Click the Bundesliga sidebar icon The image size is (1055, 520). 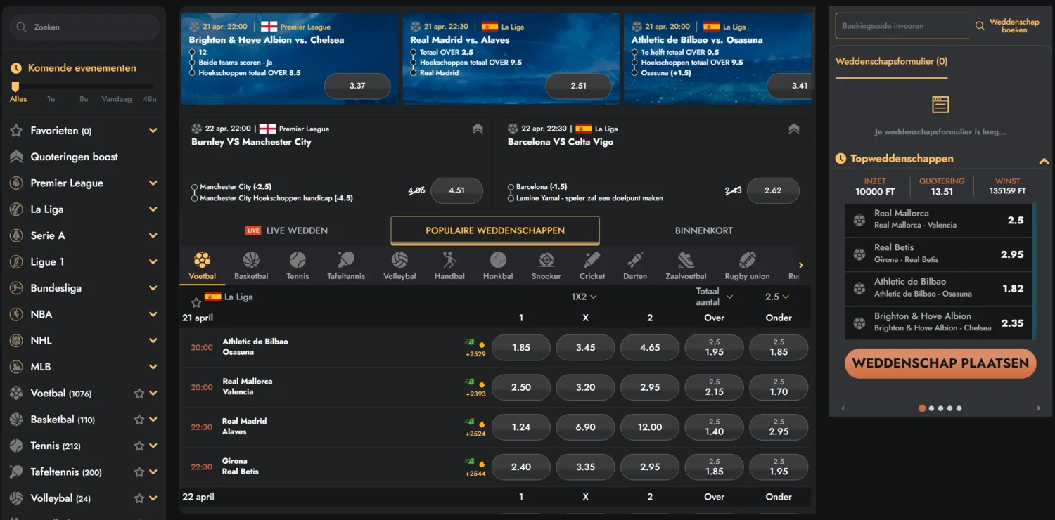point(16,288)
